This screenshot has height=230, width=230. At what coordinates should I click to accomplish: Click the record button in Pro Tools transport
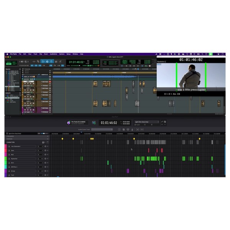coord(150,66)
